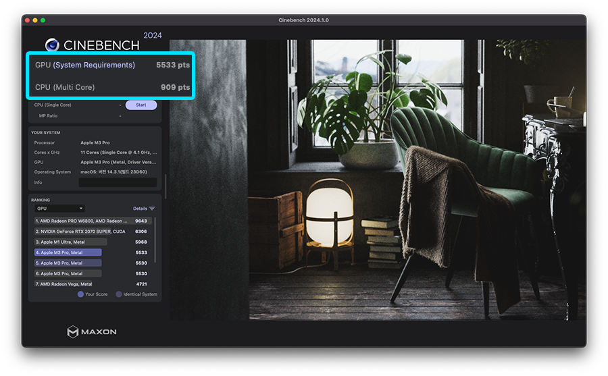The width and height of the screenshot is (608, 376).
Task: Click the Cinebench logo icon
Action: tap(52, 45)
